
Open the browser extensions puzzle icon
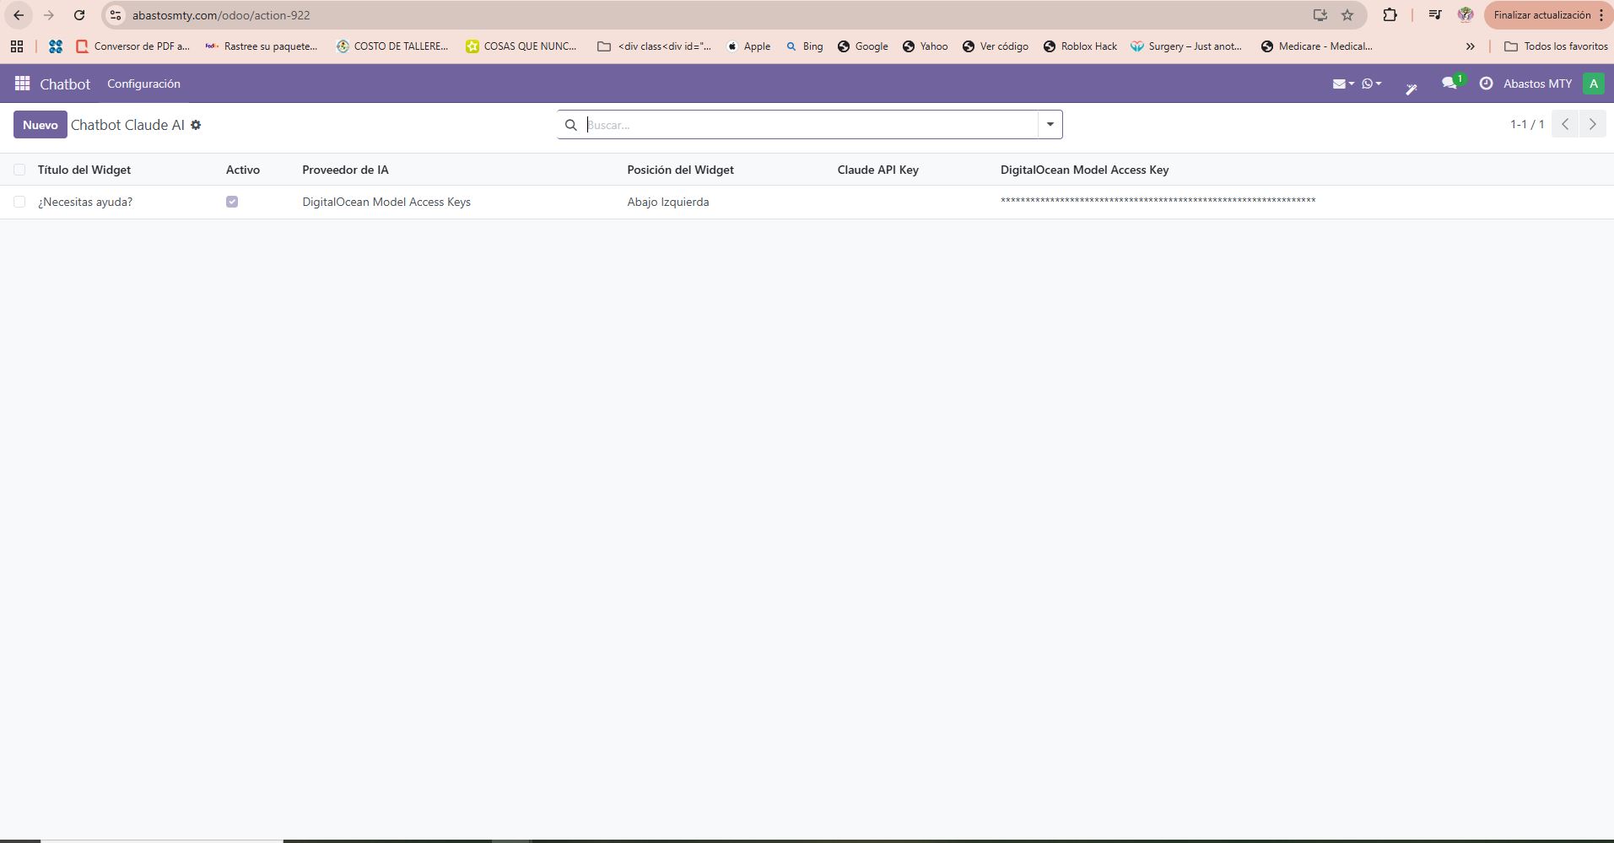(x=1390, y=15)
